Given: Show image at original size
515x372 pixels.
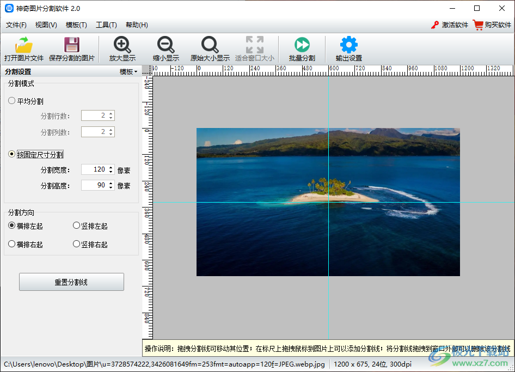Looking at the screenshot, I should tap(210, 45).
